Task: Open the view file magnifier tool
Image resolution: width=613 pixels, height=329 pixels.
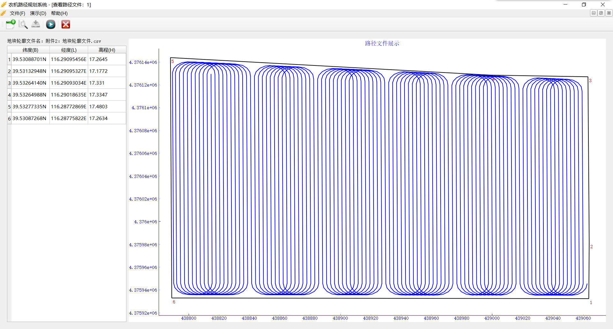Action: click(x=23, y=24)
